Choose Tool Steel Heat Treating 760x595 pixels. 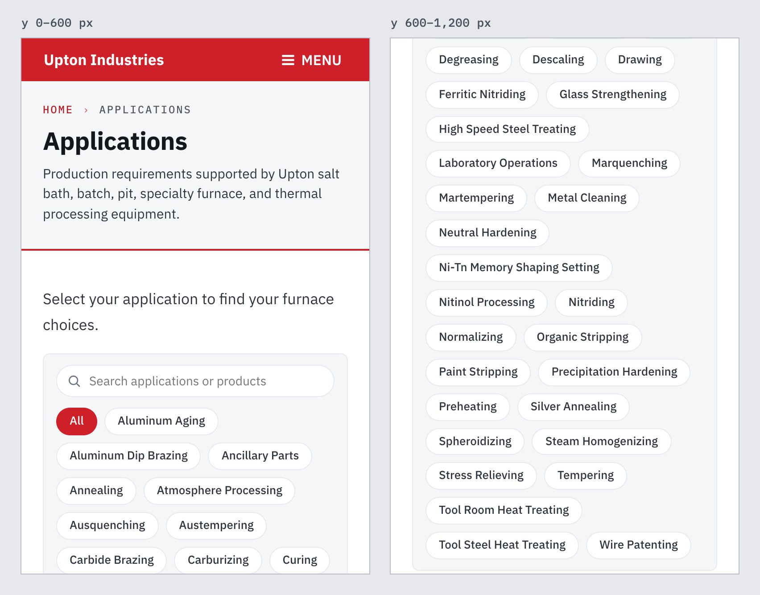502,545
